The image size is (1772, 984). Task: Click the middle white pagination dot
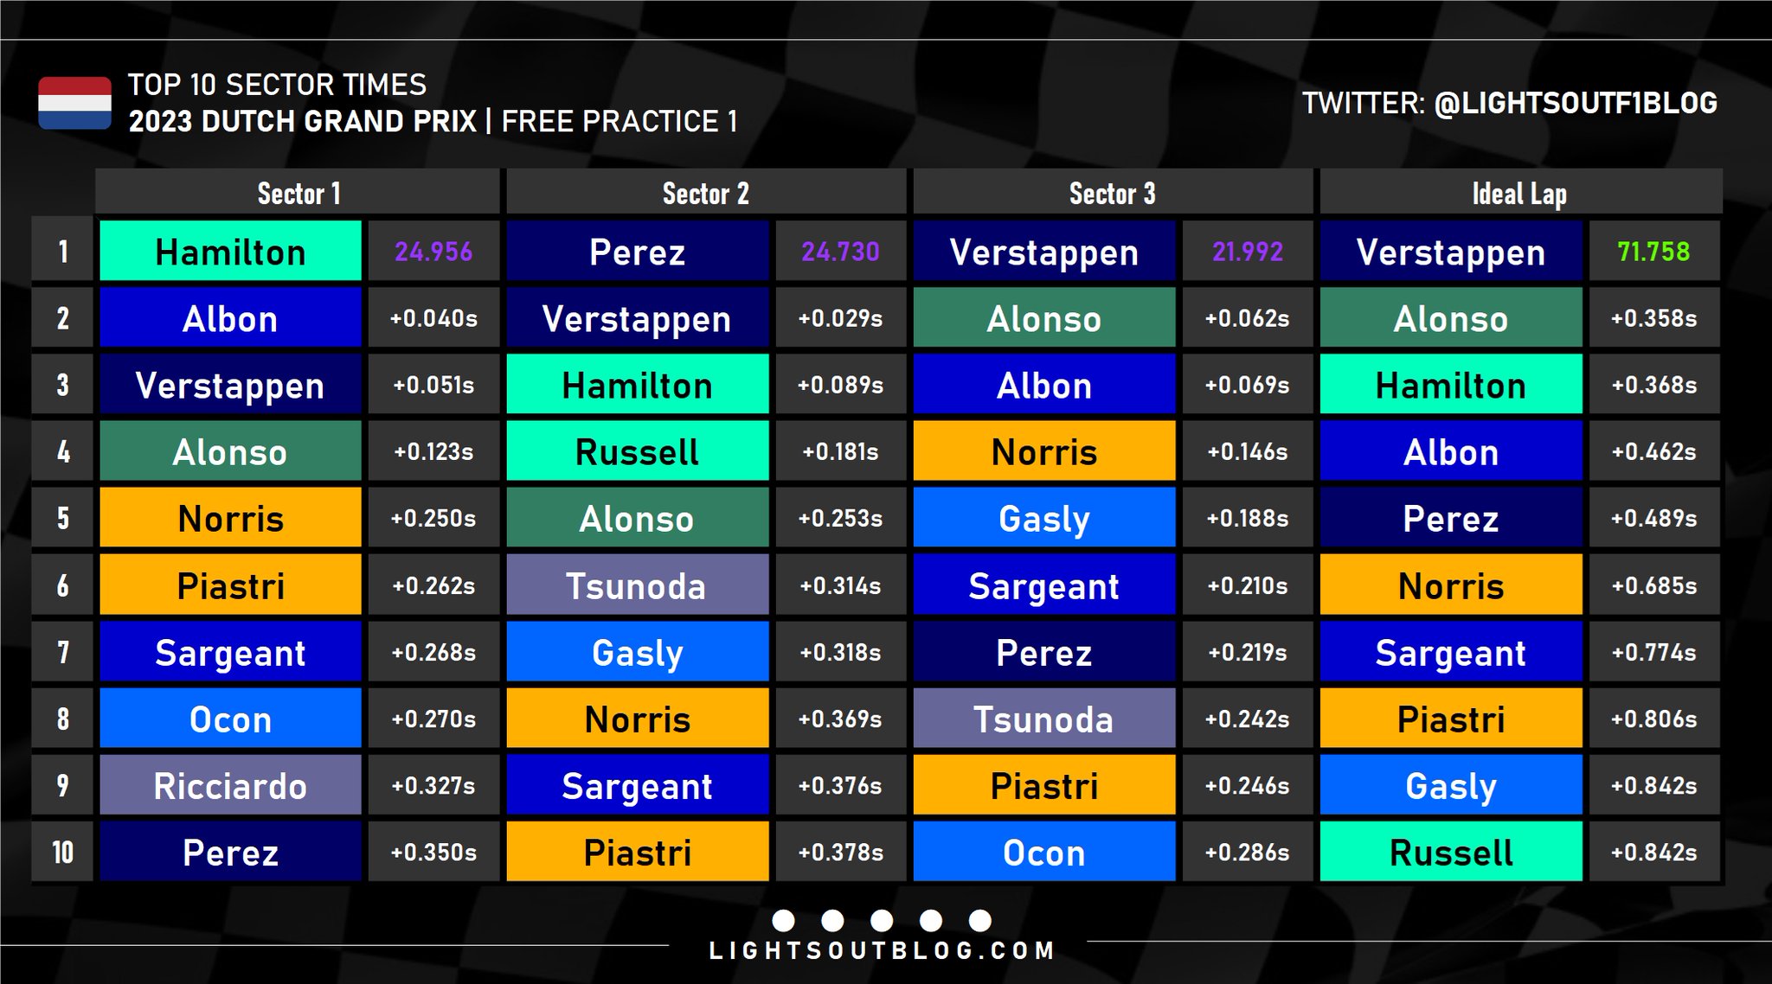(882, 920)
